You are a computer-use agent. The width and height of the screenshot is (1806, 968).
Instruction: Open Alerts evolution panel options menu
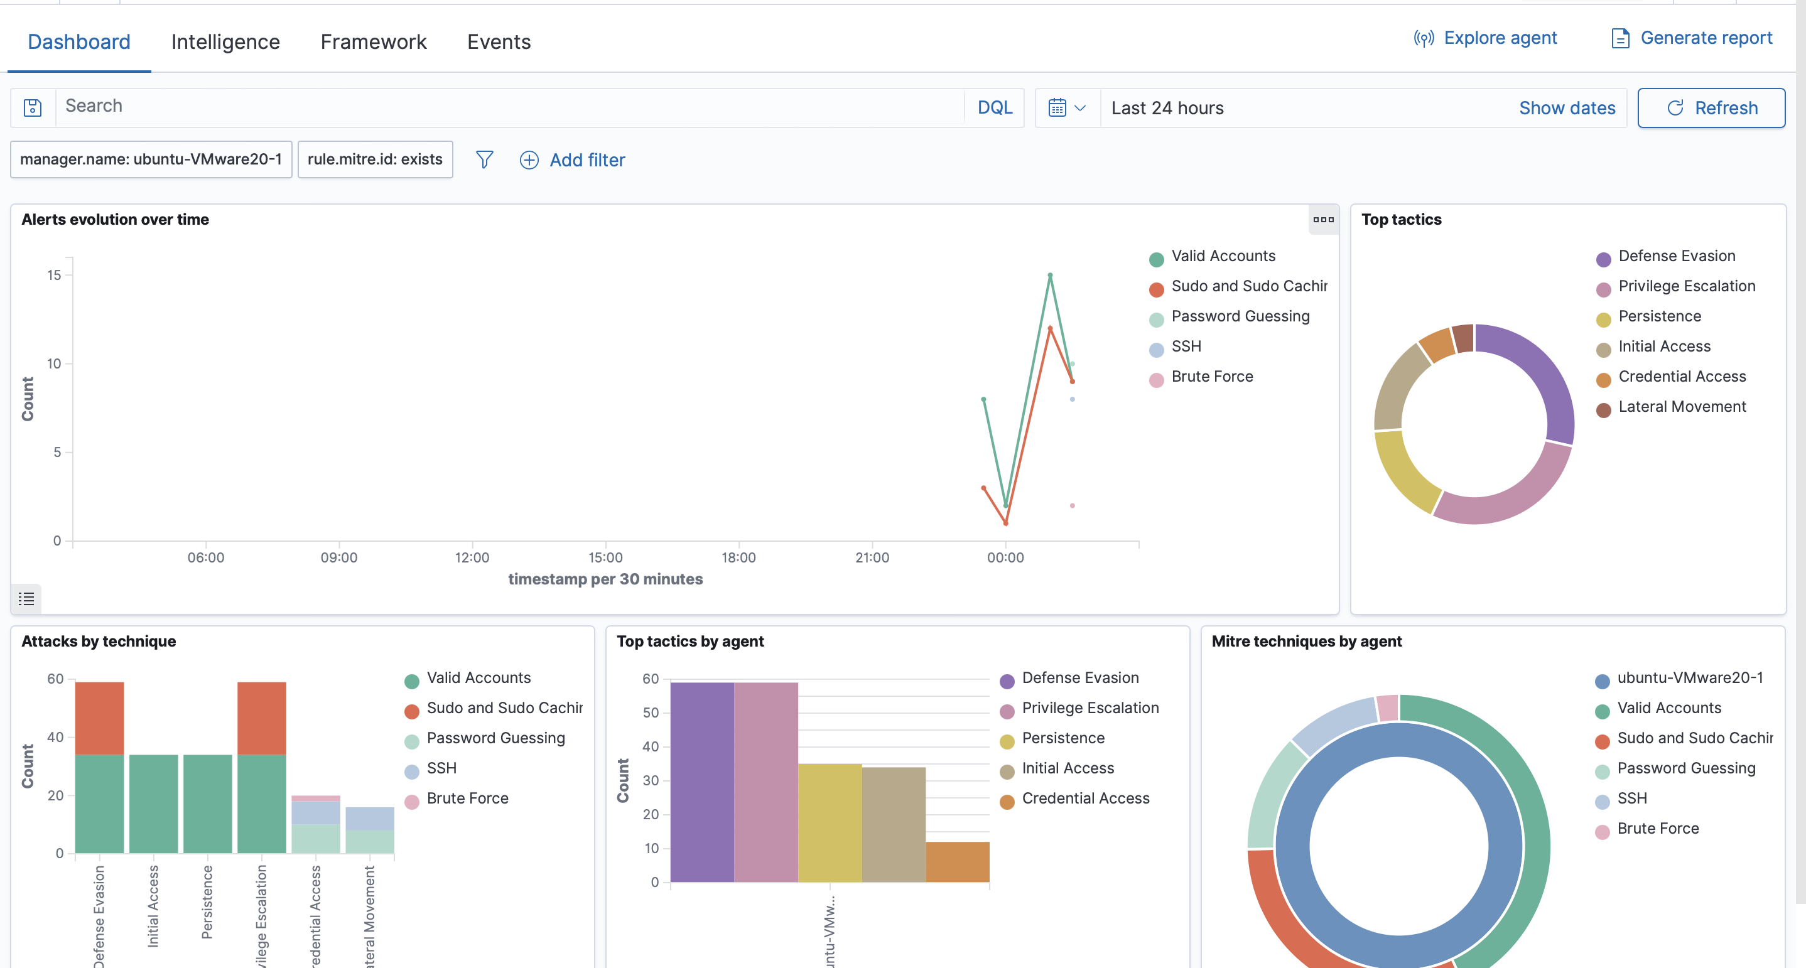(x=1323, y=219)
